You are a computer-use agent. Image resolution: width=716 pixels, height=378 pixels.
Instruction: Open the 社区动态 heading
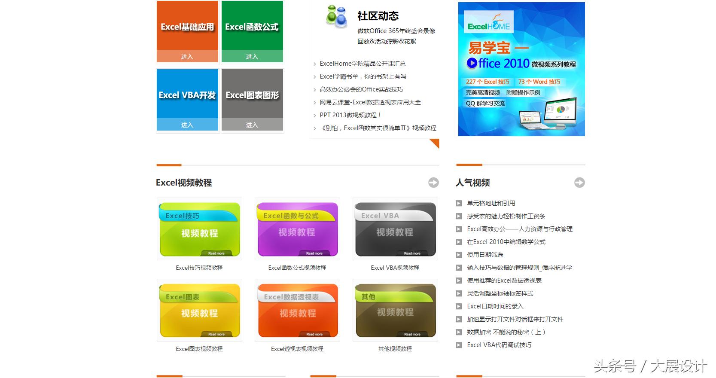(x=378, y=16)
